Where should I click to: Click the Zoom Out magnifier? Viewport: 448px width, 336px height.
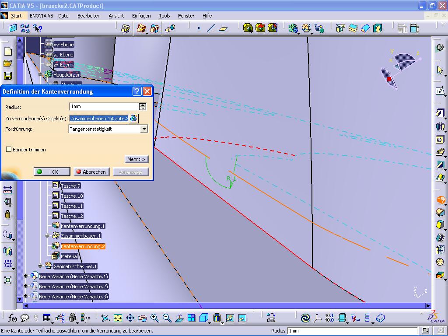(167, 318)
